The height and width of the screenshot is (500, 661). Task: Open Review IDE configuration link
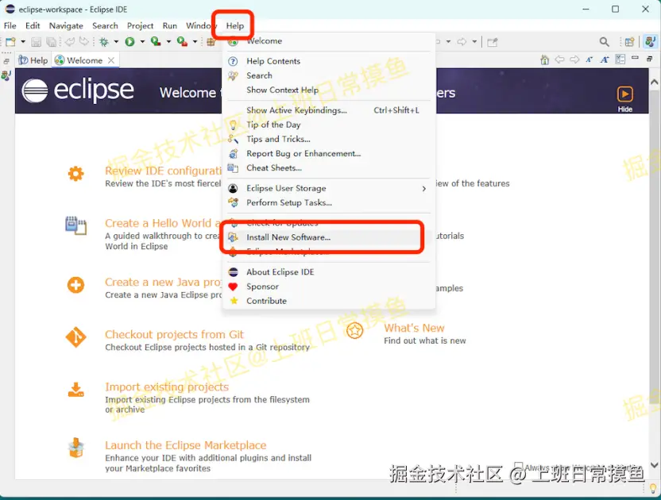163,171
